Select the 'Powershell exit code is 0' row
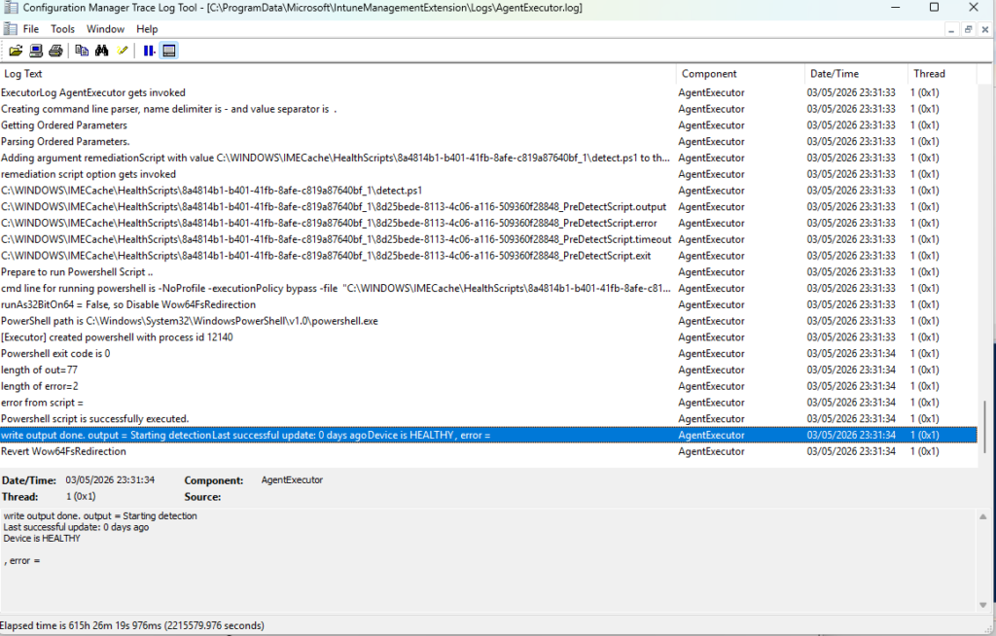 point(488,354)
